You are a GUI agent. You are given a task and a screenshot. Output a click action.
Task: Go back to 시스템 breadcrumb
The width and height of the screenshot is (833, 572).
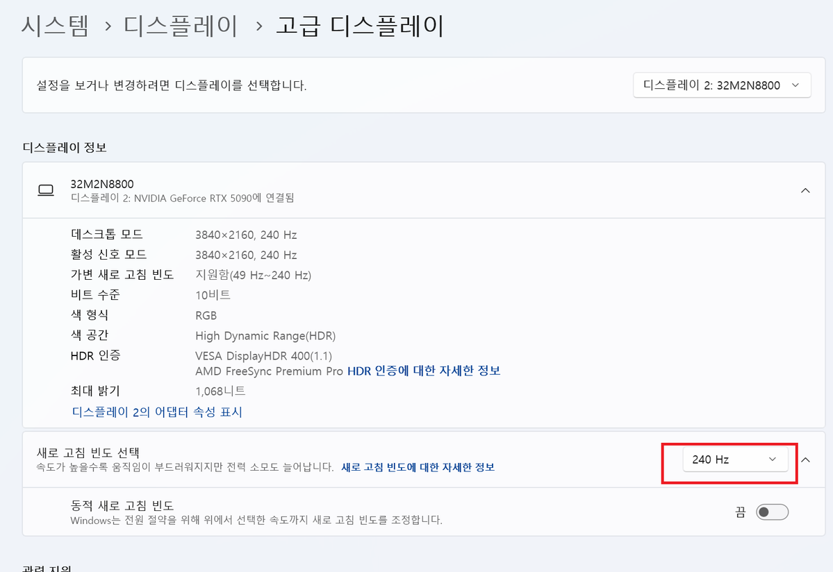point(55,26)
